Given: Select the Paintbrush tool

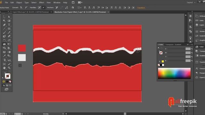Looking at the screenshot, I should [4, 33].
